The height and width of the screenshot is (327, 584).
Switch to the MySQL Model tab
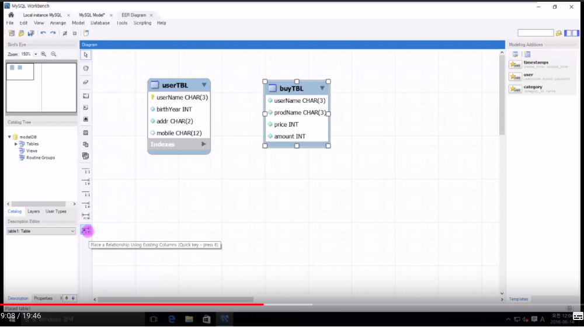coord(92,15)
